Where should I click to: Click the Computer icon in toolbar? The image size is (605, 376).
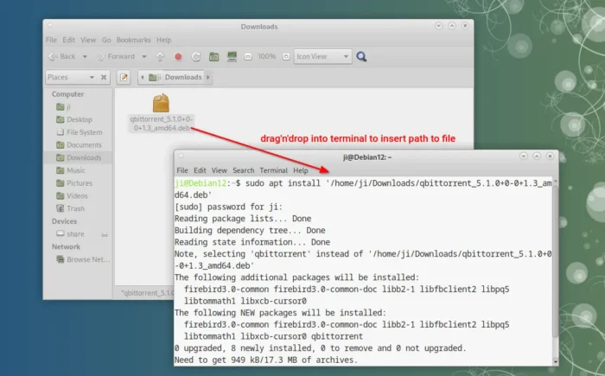pos(232,57)
